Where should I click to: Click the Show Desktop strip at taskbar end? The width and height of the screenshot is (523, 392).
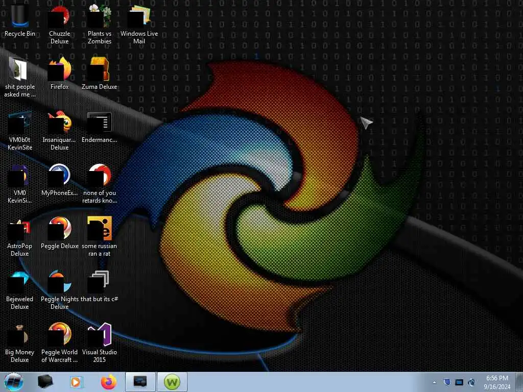click(519, 382)
